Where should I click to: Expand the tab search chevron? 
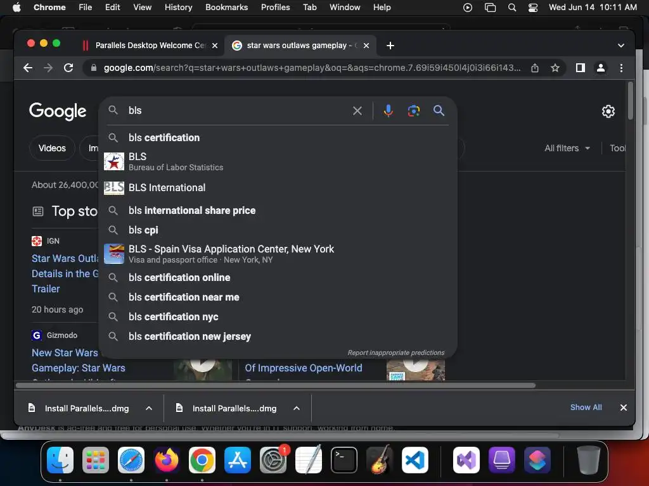click(621, 46)
